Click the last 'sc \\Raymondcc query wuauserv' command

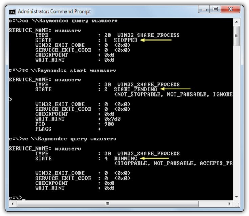[x=69, y=139]
